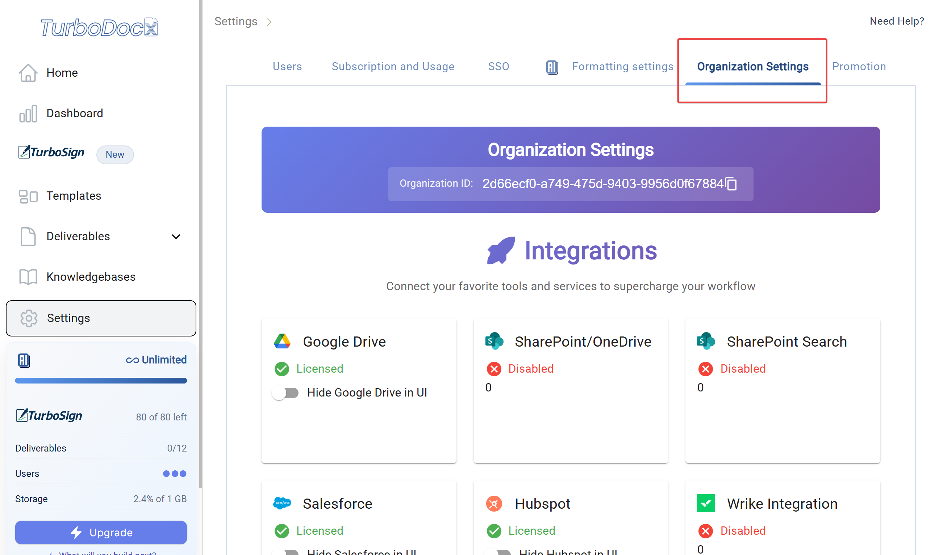Expand the Deliverables submenu chevron

point(176,236)
